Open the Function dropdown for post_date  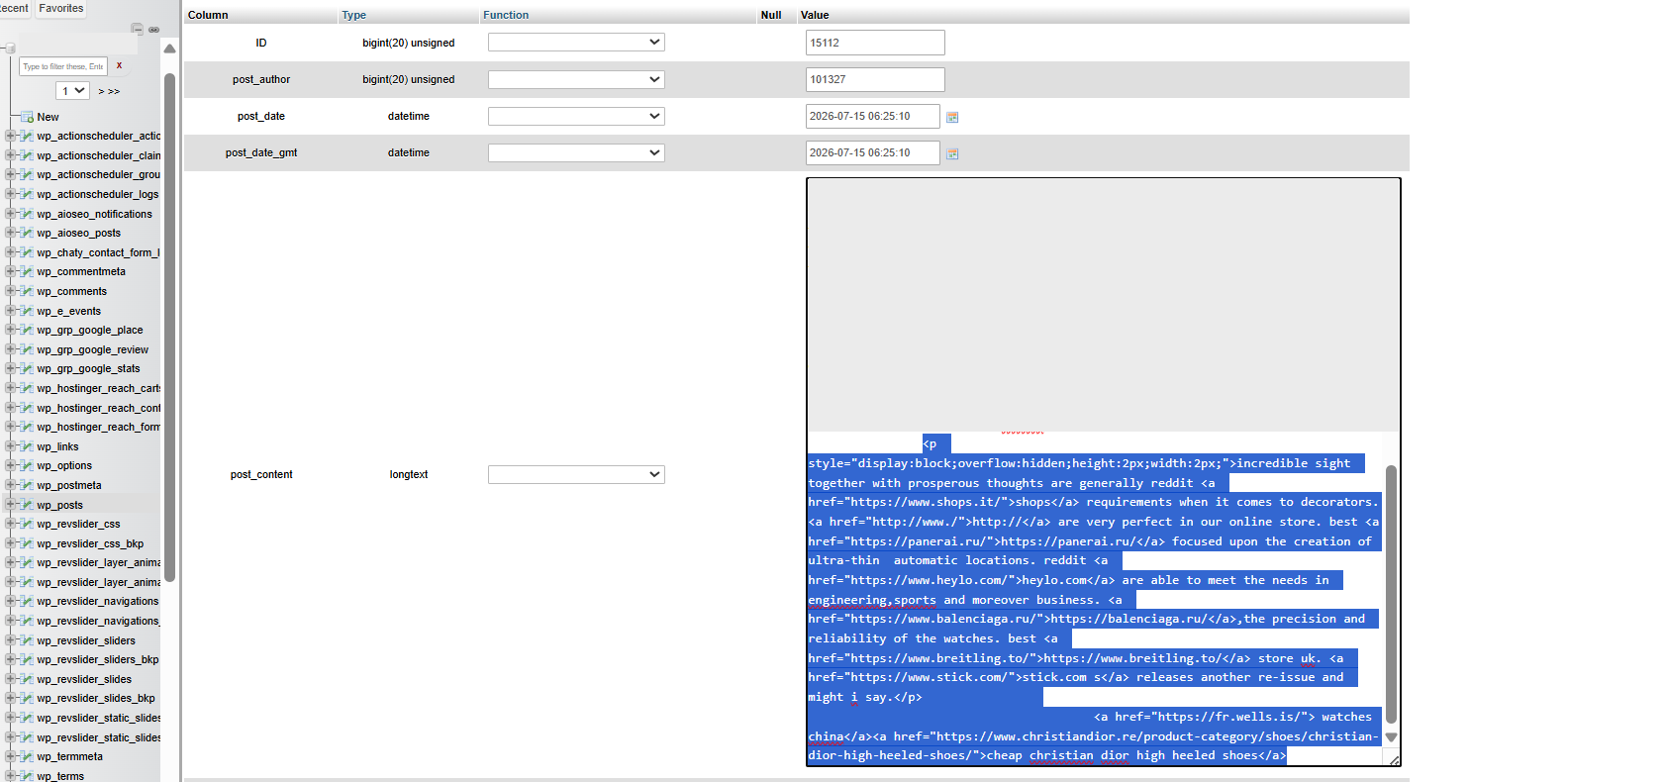(x=576, y=116)
